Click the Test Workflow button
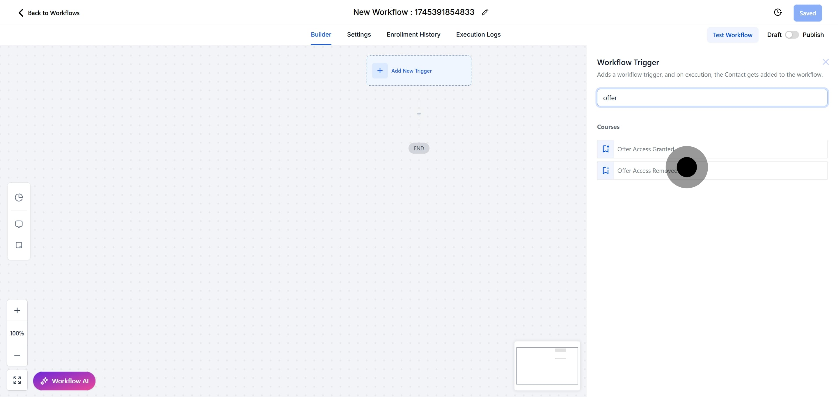The width and height of the screenshot is (838, 397). (x=732, y=35)
